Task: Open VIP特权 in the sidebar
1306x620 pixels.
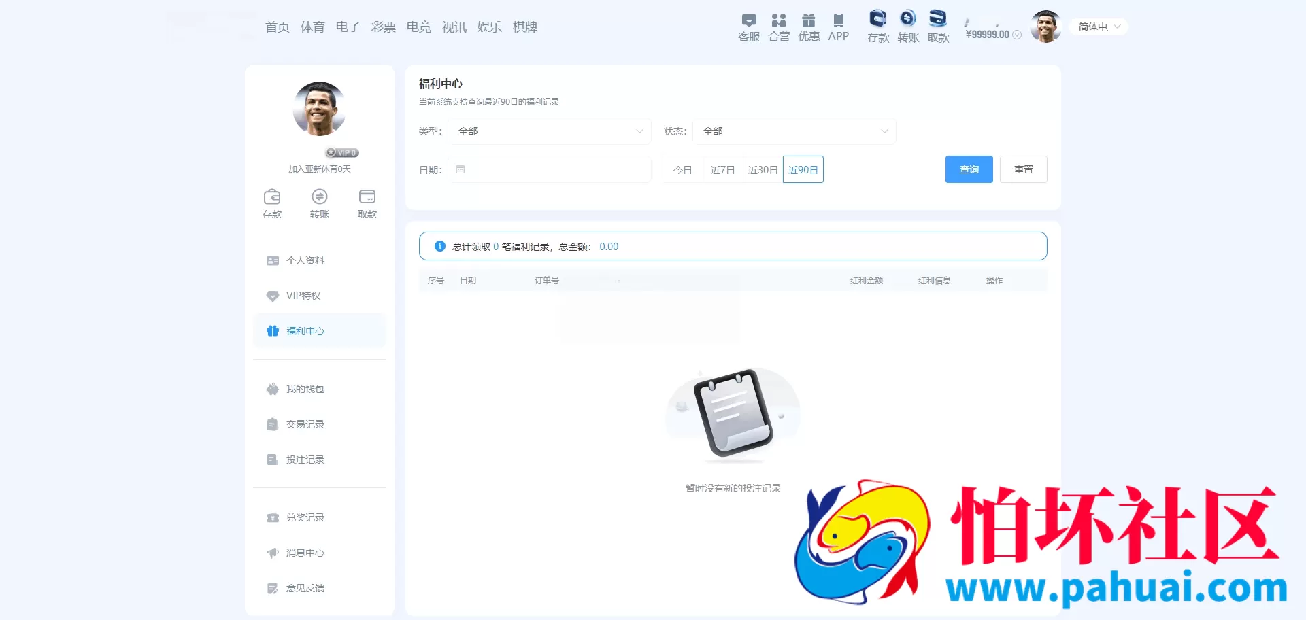Action: point(320,296)
